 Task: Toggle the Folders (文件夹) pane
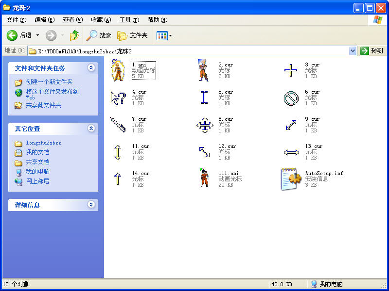point(132,35)
